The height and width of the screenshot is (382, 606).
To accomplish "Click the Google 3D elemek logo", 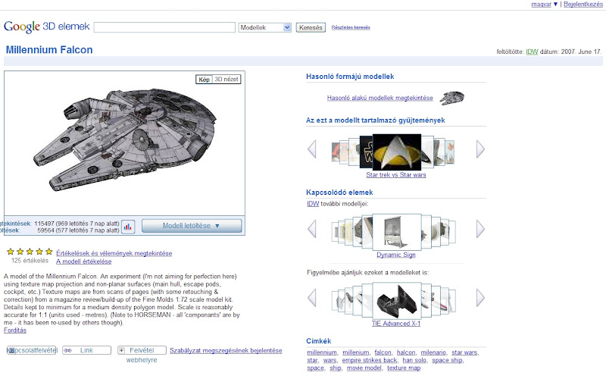I will [46, 27].
